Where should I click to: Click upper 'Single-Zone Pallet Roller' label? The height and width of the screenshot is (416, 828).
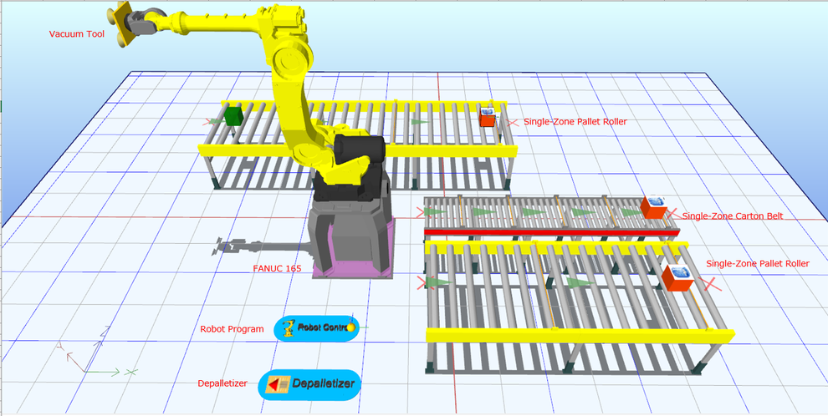pos(575,121)
